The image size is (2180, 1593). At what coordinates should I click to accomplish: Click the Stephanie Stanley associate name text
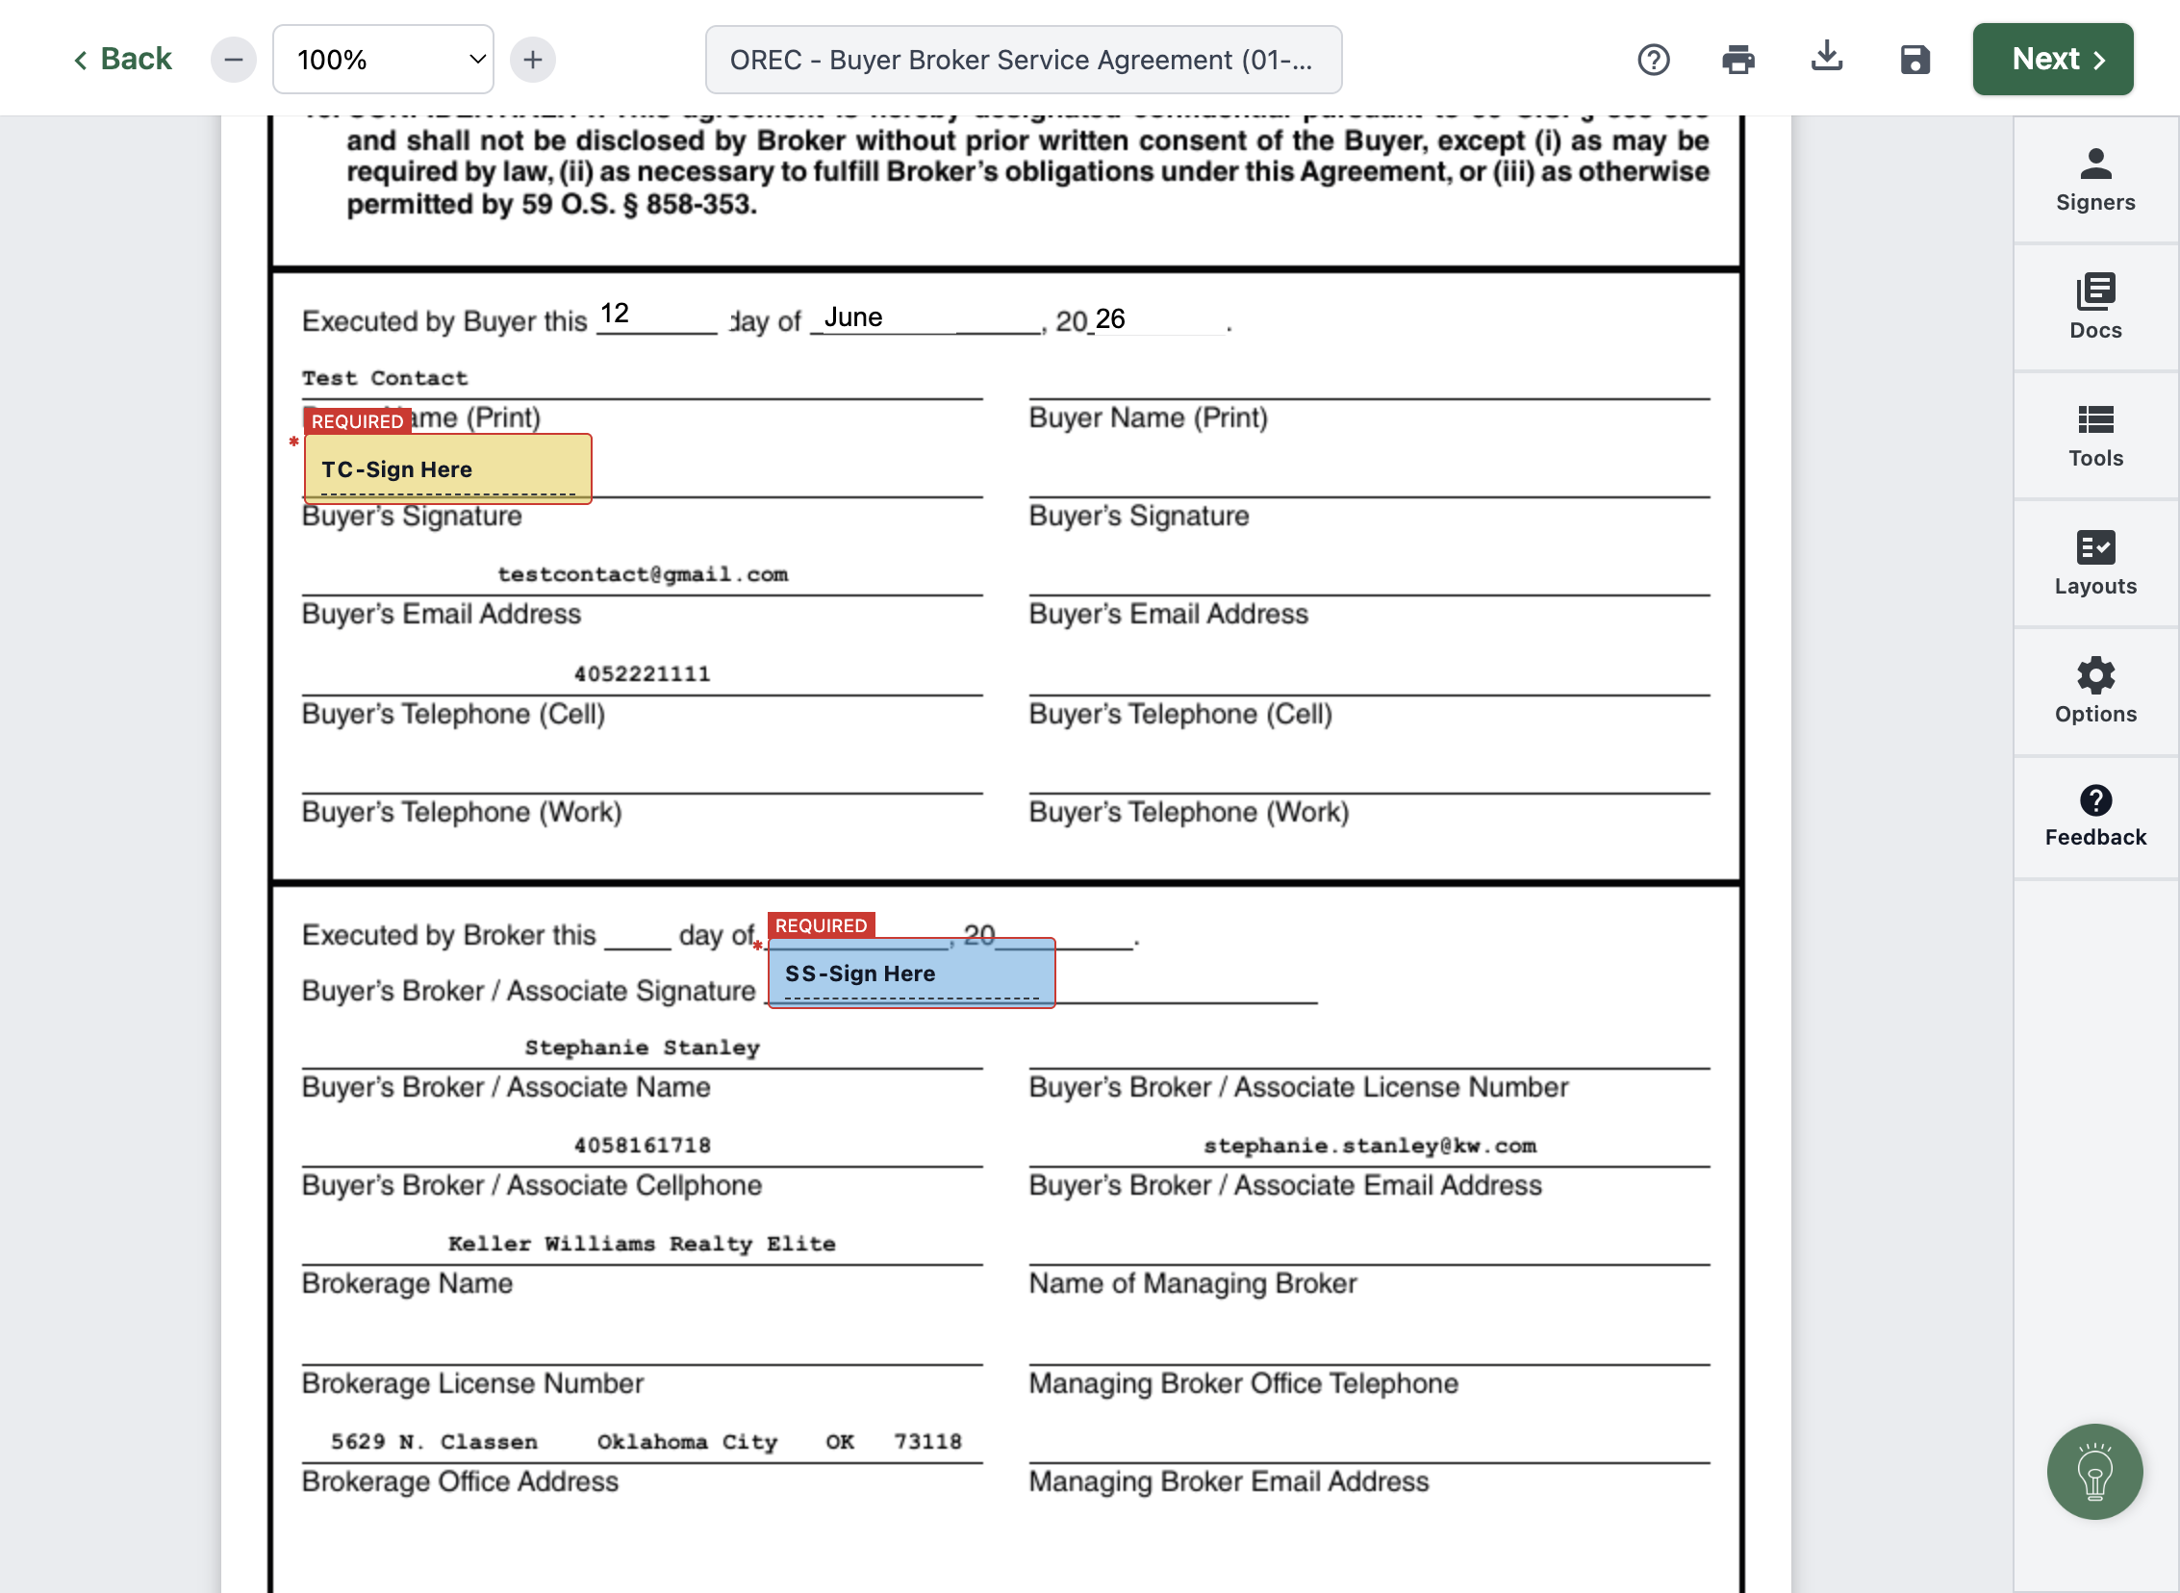click(641, 1048)
